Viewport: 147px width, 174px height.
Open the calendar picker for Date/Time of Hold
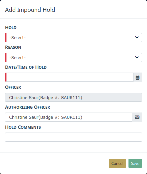click(x=138, y=77)
